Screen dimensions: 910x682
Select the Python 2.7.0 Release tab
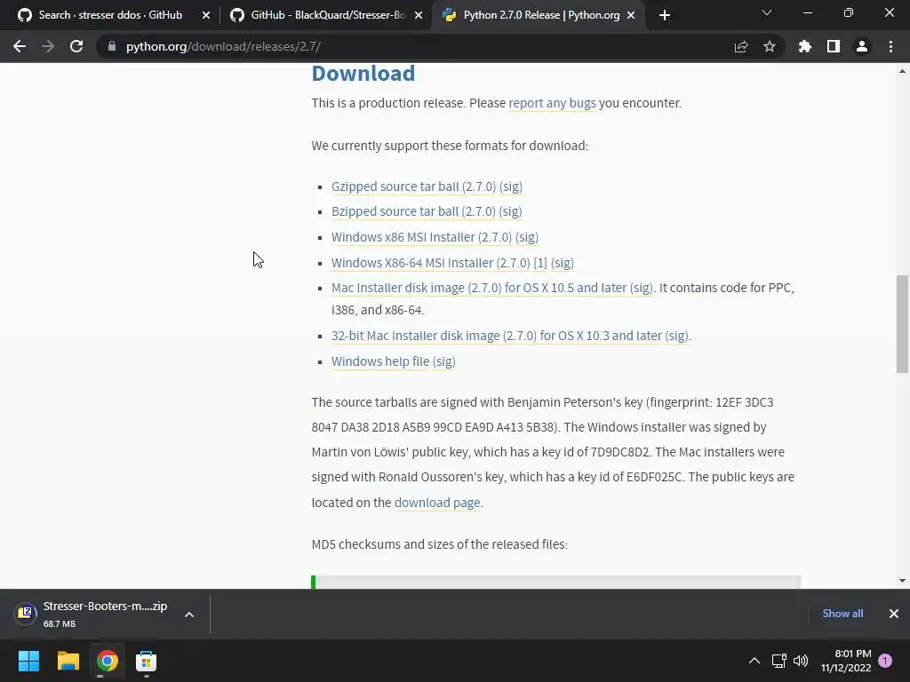[x=537, y=15]
